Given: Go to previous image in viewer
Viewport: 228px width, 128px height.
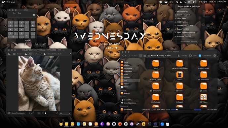Looking at the screenshot, I should coord(37,54).
